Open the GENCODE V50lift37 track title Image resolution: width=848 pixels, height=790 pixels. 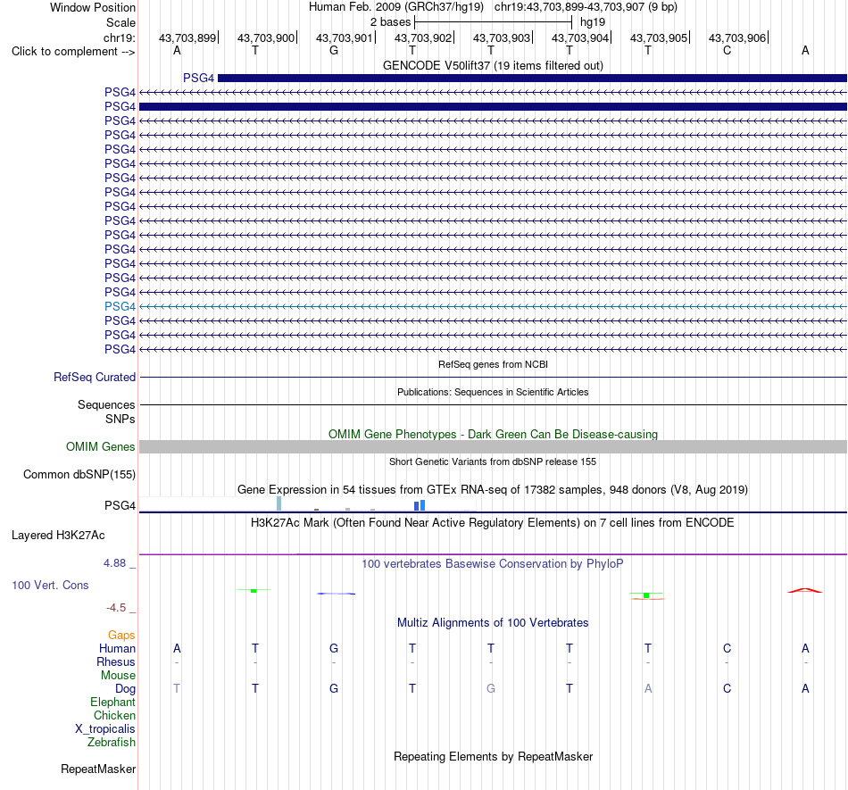click(493, 65)
